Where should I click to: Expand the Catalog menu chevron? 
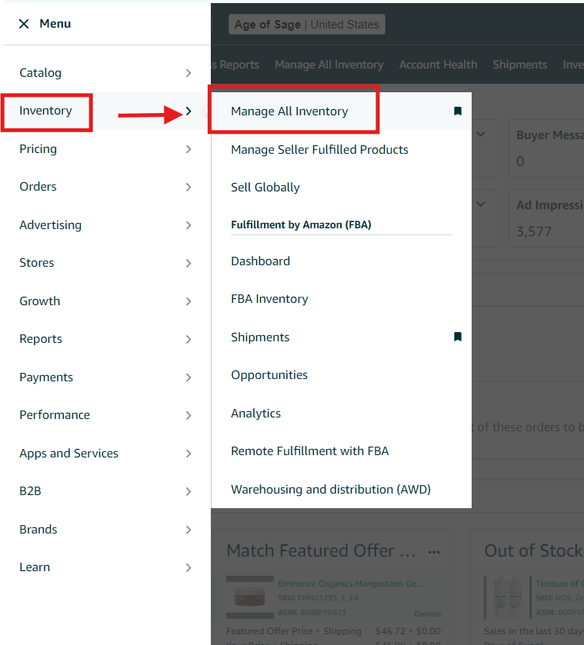pyautogui.click(x=189, y=73)
